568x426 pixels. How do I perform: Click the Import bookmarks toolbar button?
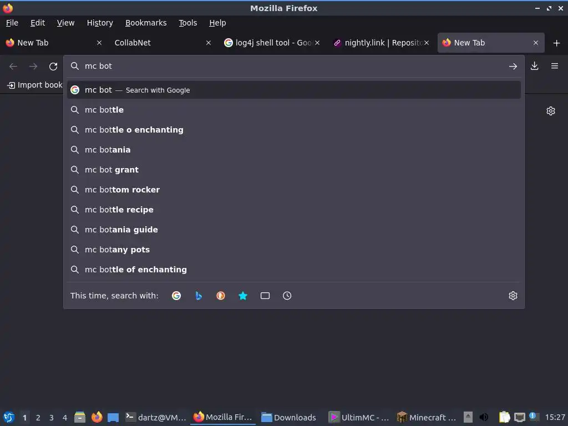(x=35, y=85)
